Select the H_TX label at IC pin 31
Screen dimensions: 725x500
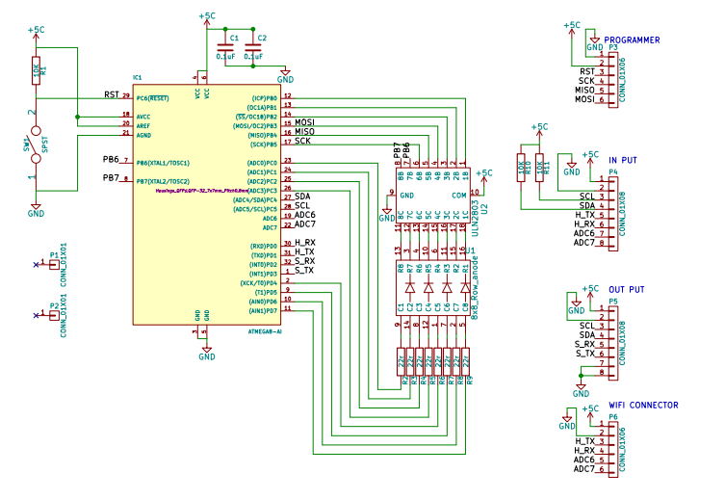click(304, 251)
